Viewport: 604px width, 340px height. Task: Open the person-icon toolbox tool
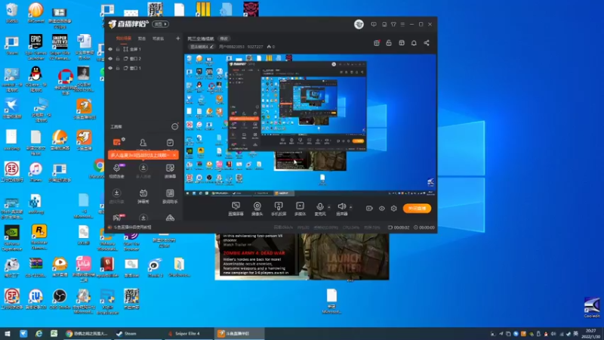(x=143, y=143)
